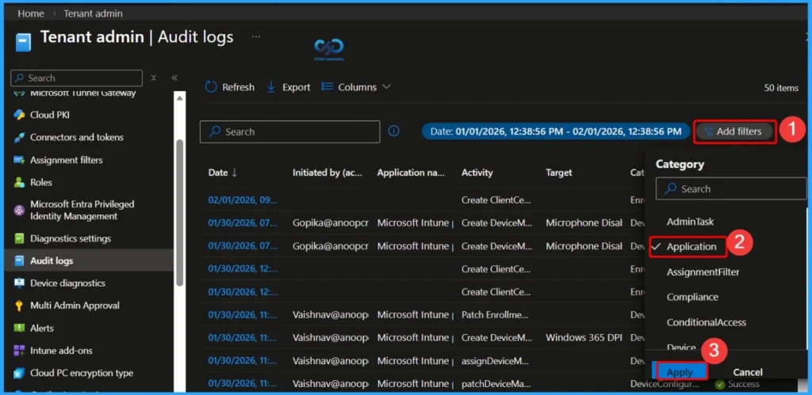Click the 50 items count text
This screenshot has width=812, height=395.
(x=781, y=88)
